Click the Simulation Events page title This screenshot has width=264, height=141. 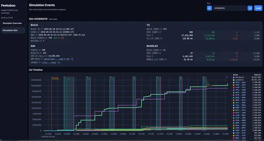(x=42, y=5)
